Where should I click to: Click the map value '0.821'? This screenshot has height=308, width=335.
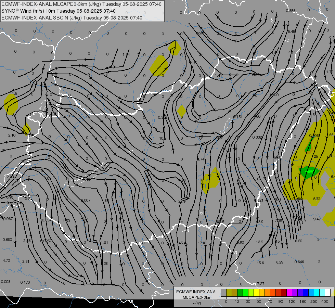click(x=259, y=200)
